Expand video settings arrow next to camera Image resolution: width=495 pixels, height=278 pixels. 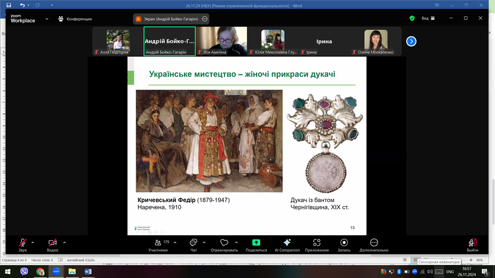point(64,243)
